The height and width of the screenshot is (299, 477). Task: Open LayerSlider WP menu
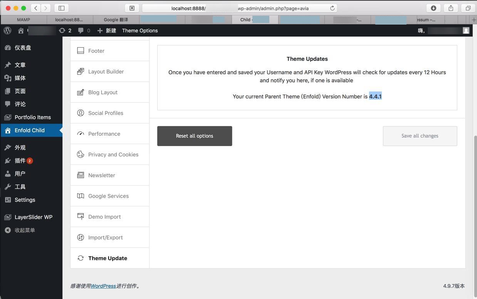pyautogui.click(x=31, y=217)
